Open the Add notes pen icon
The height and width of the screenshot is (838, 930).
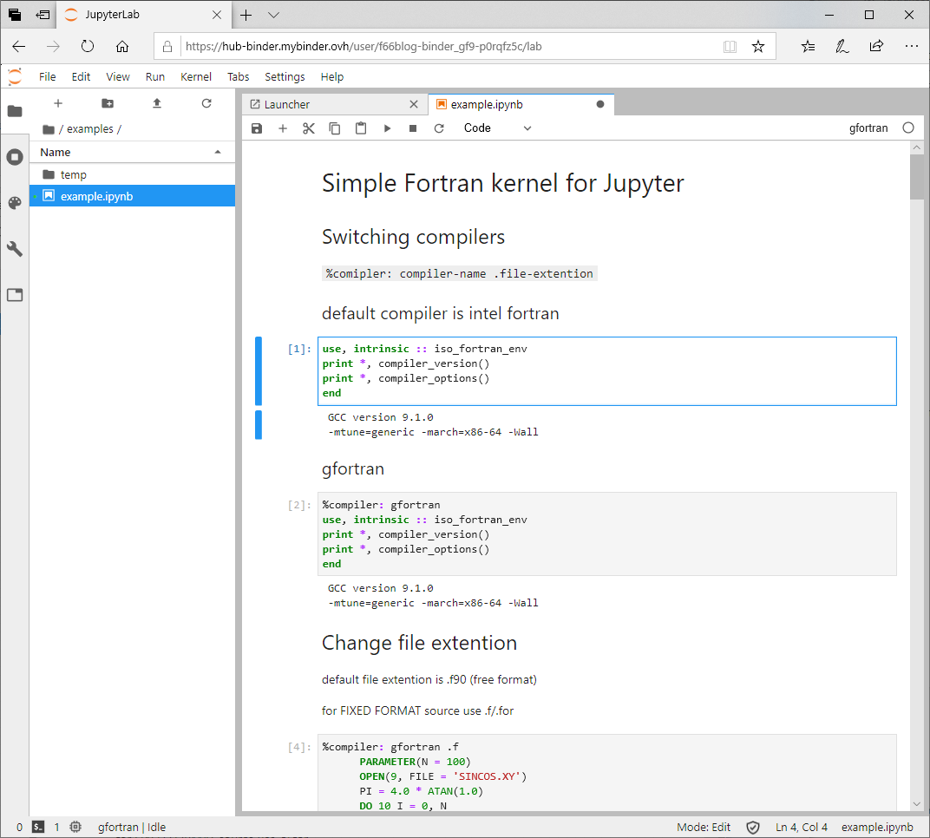[842, 46]
